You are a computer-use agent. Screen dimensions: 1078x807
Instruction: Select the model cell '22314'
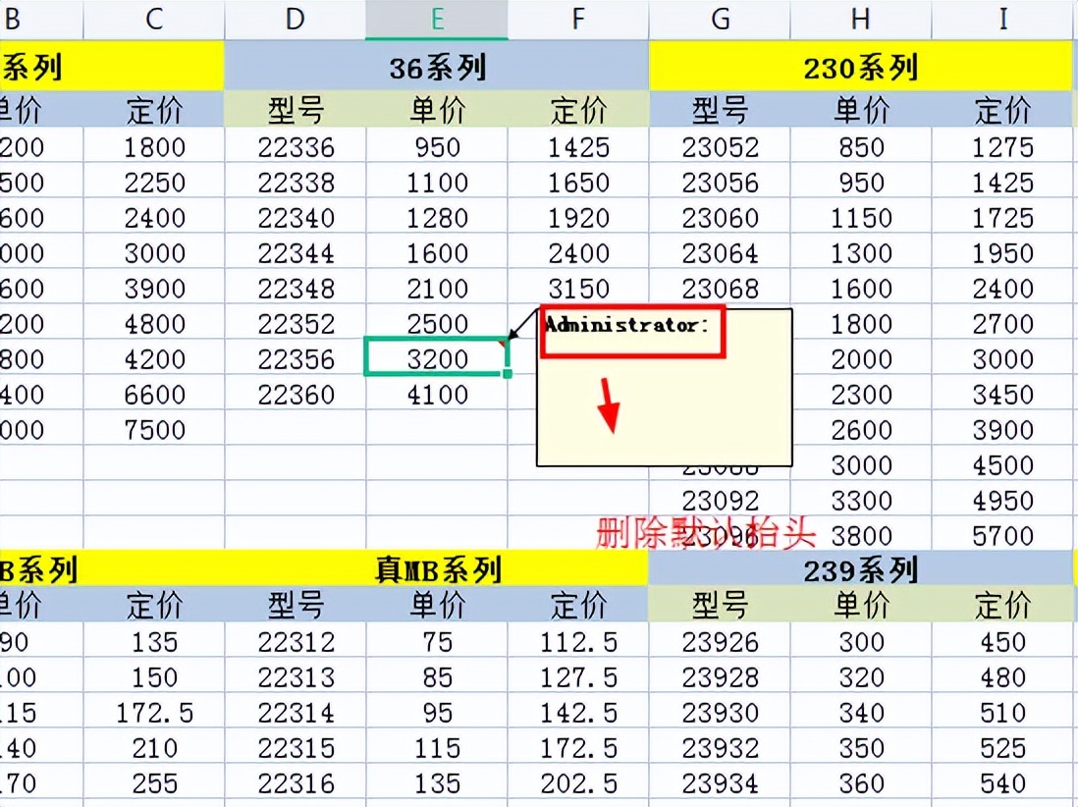click(x=296, y=712)
